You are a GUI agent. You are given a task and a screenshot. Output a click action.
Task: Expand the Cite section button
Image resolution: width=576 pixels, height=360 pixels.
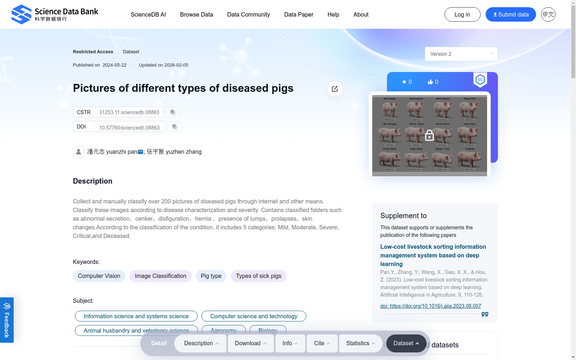(322, 343)
